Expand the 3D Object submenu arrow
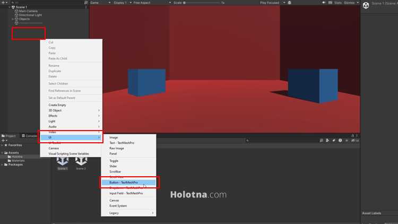The height and width of the screenshot is (224, 398). [99, 110]
